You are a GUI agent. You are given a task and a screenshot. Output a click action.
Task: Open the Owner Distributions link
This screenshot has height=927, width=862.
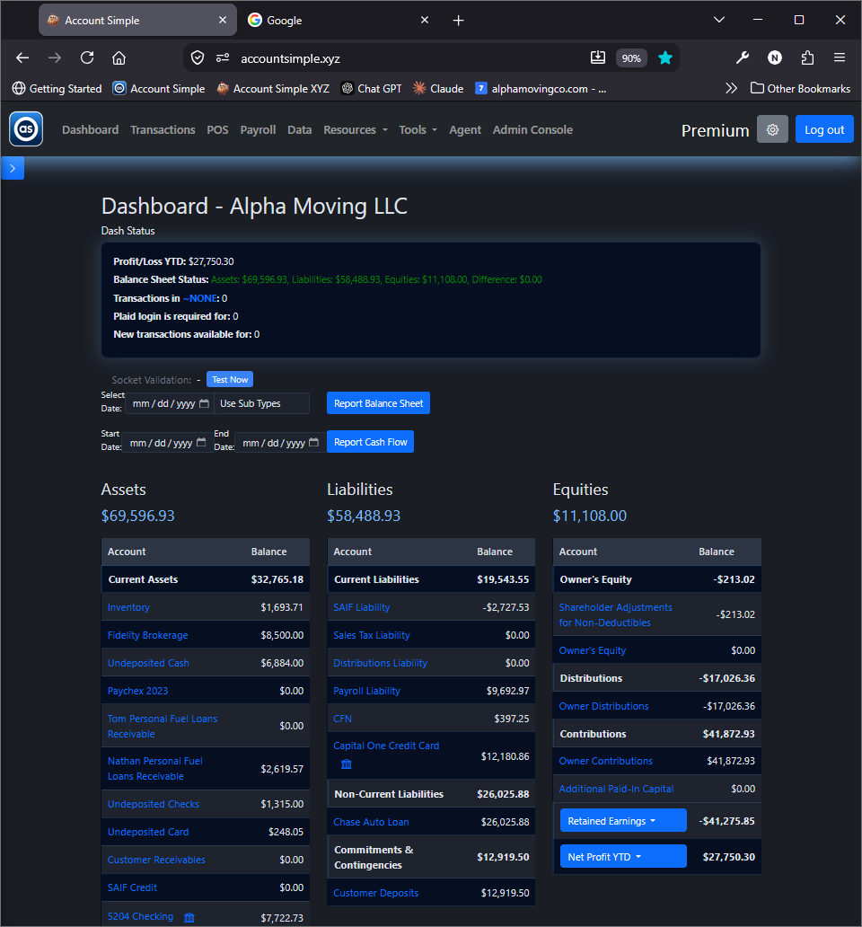(x=603, y=707)
